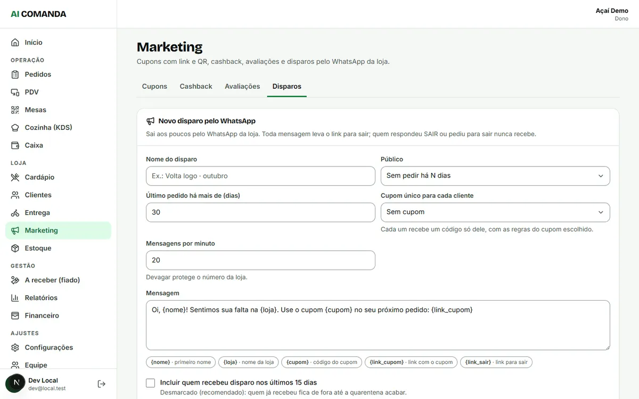This screenshot has height=399, width=639.
Task: Click the Clientes people icon
Action: [x=15, y=195]
